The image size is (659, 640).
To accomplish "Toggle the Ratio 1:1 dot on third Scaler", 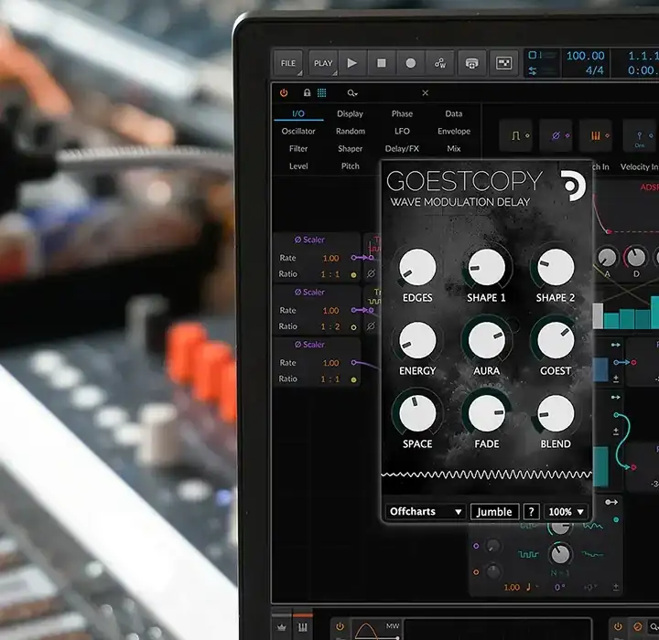I will tap(353, 380).
